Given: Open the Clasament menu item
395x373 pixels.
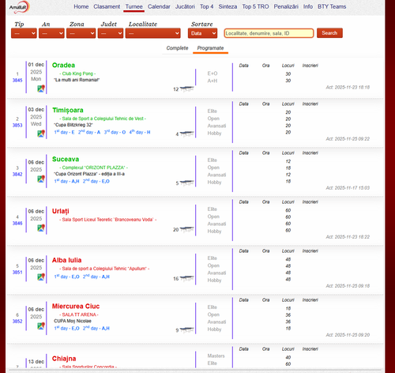Looking at the screenshot, I should point(107,6).
